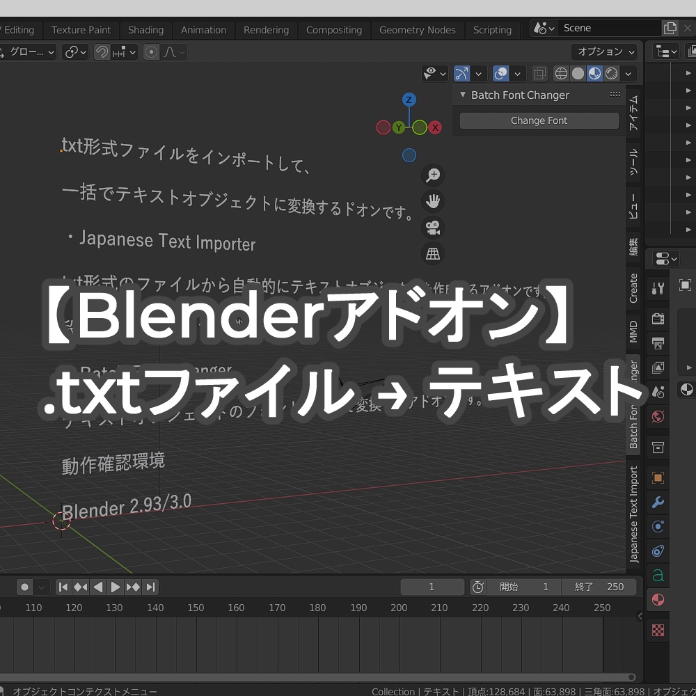This screenshot has width=696, height=696.
Task: Open the viewport shading options dropdown
Action: (628, 74)
